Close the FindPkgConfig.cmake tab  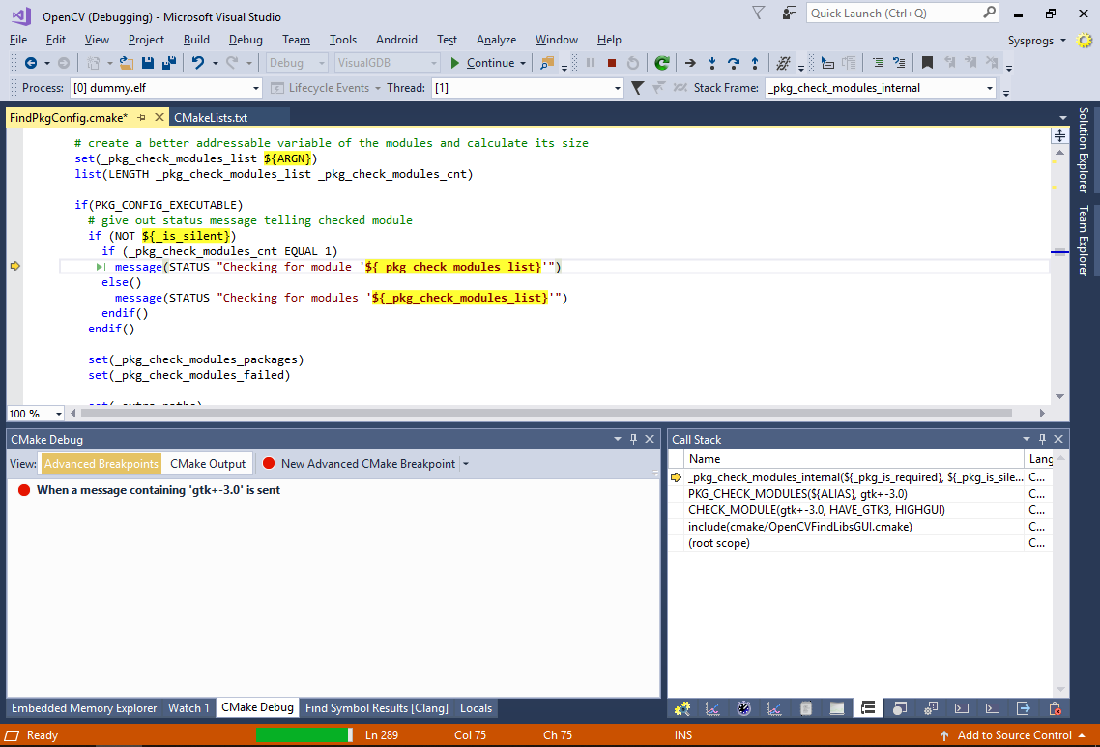[159, 117]
